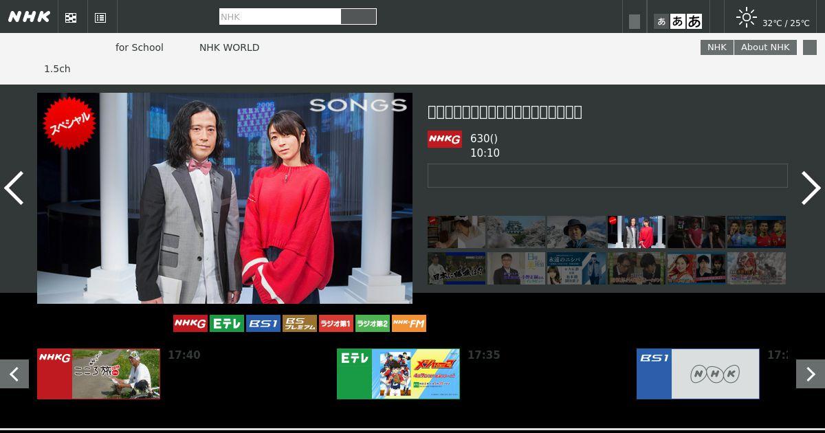This screenshot has height=433, width=825.
Task: Click the search submit button
Action: point(359,16)
